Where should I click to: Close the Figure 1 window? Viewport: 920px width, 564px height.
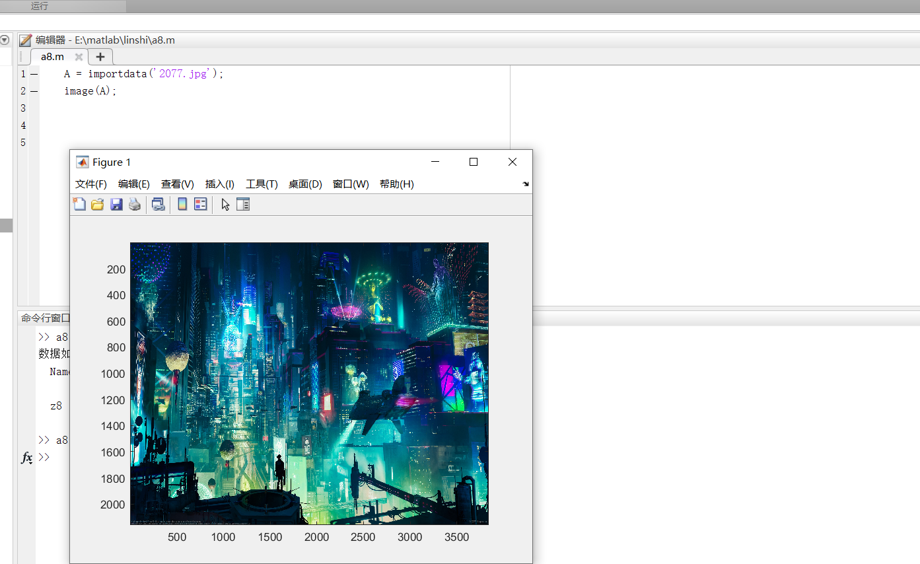(x=513, y=162)
